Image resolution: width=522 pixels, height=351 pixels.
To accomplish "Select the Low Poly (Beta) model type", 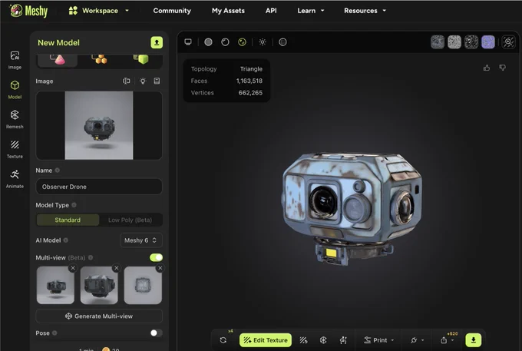I will [x=130, y=220].
